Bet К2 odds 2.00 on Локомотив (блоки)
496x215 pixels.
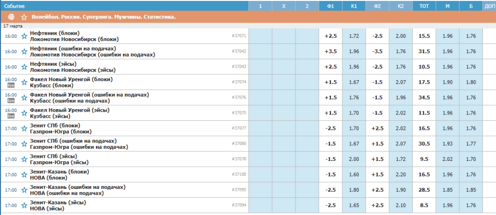point(401,36)
